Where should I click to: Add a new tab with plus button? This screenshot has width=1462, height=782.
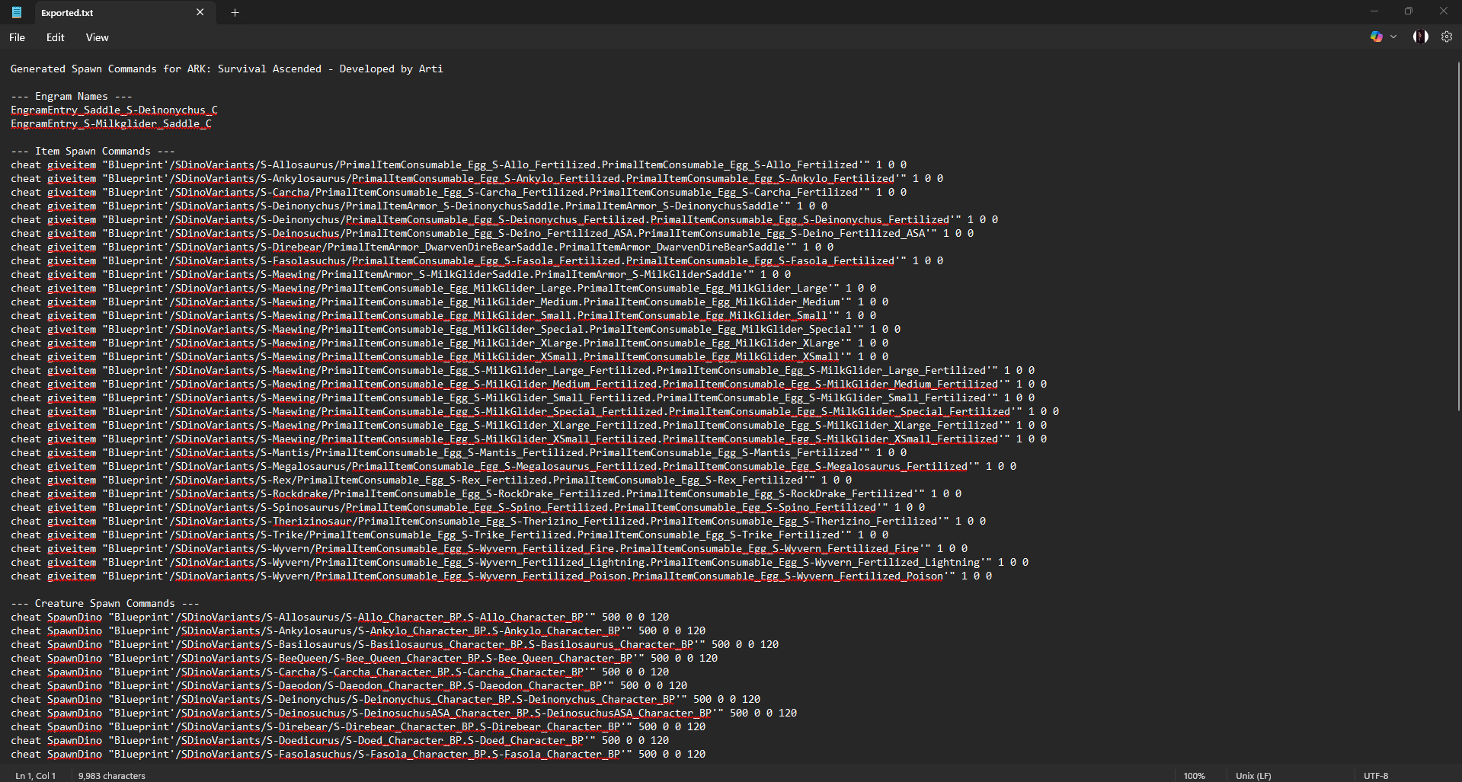235,12
